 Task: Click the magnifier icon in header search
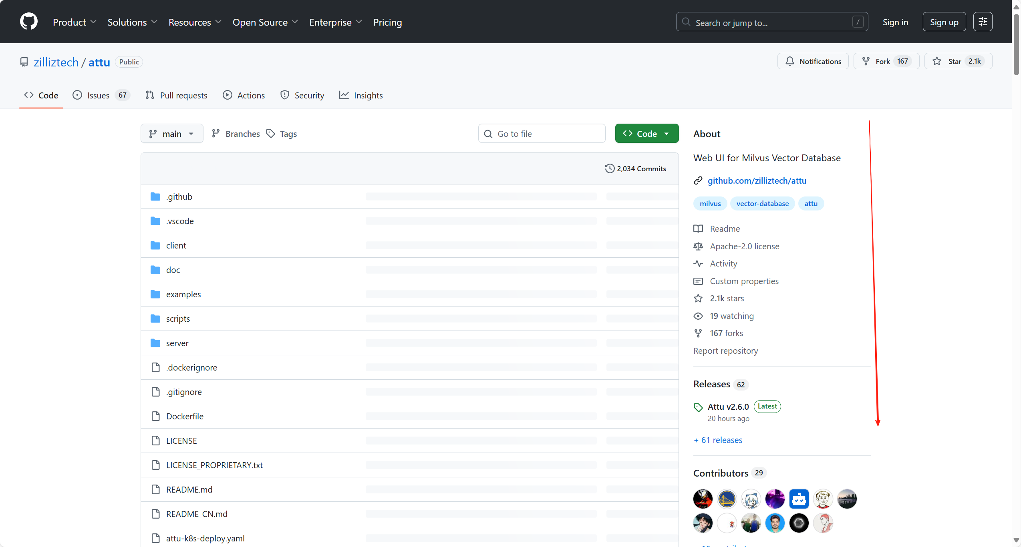coord(686,22)
